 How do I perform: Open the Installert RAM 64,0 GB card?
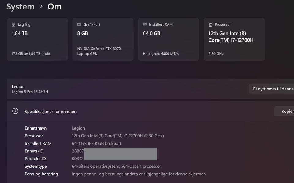[168, 39]
